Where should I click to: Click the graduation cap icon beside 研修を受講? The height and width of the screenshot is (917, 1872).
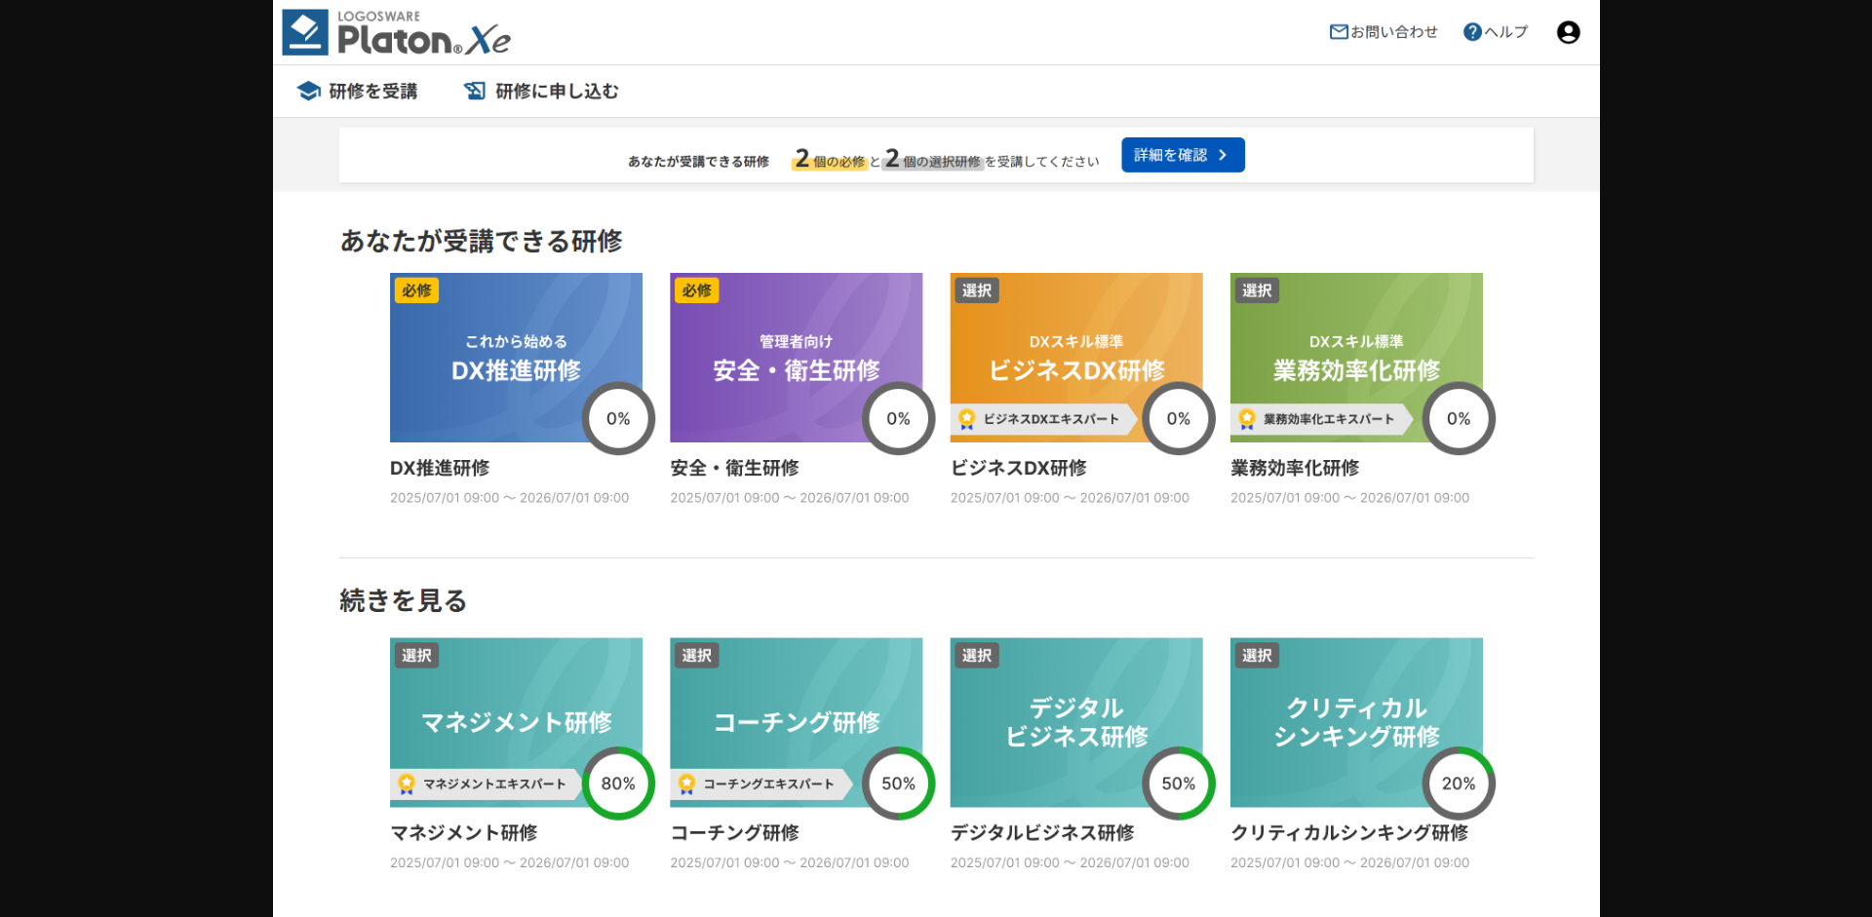coord(309,90)
